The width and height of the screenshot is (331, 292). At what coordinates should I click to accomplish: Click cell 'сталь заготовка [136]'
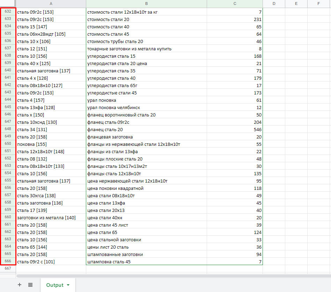[x=51, y=203]
